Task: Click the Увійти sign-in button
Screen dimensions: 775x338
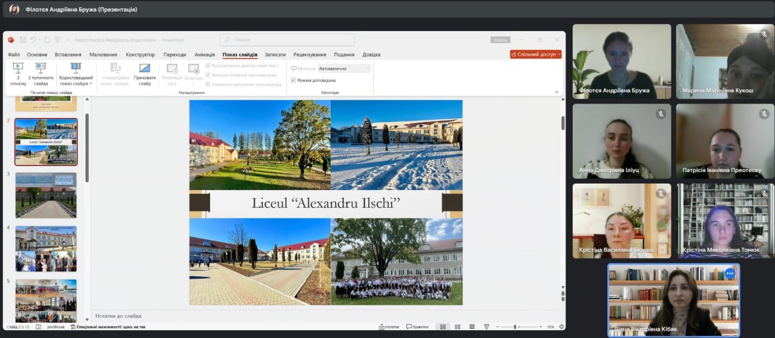Action: pos(500,40)
